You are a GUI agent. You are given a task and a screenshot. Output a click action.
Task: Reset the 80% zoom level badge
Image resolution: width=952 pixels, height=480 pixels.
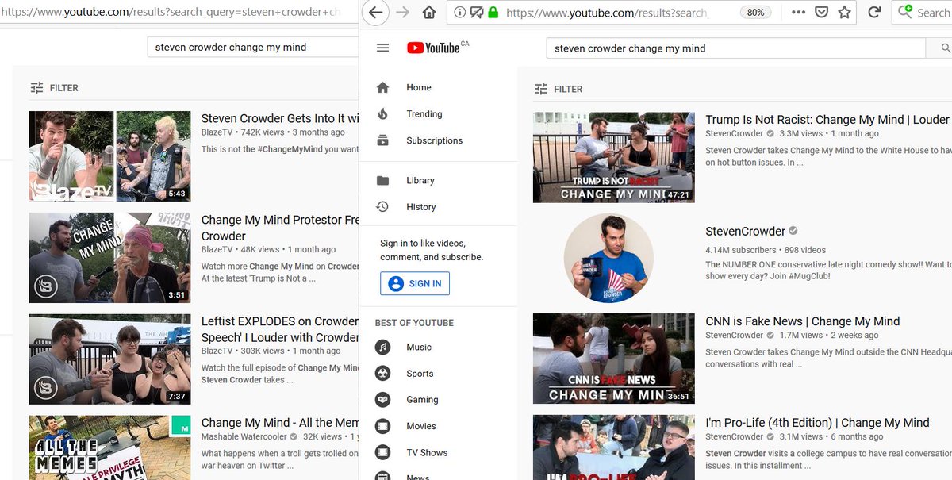click(755, 13)
